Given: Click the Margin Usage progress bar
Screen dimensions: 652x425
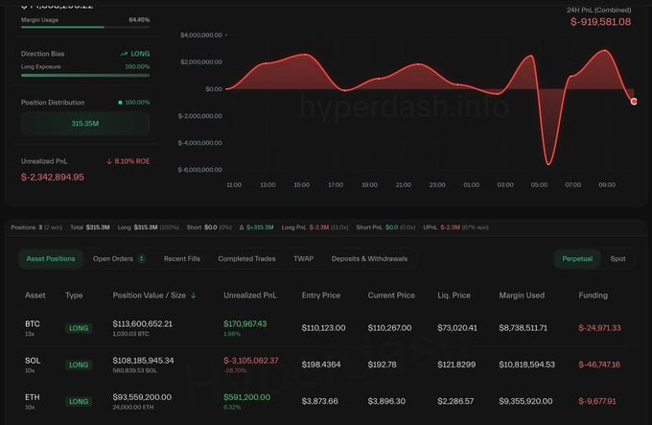Looking at the screenshot, I should [85, 27].
